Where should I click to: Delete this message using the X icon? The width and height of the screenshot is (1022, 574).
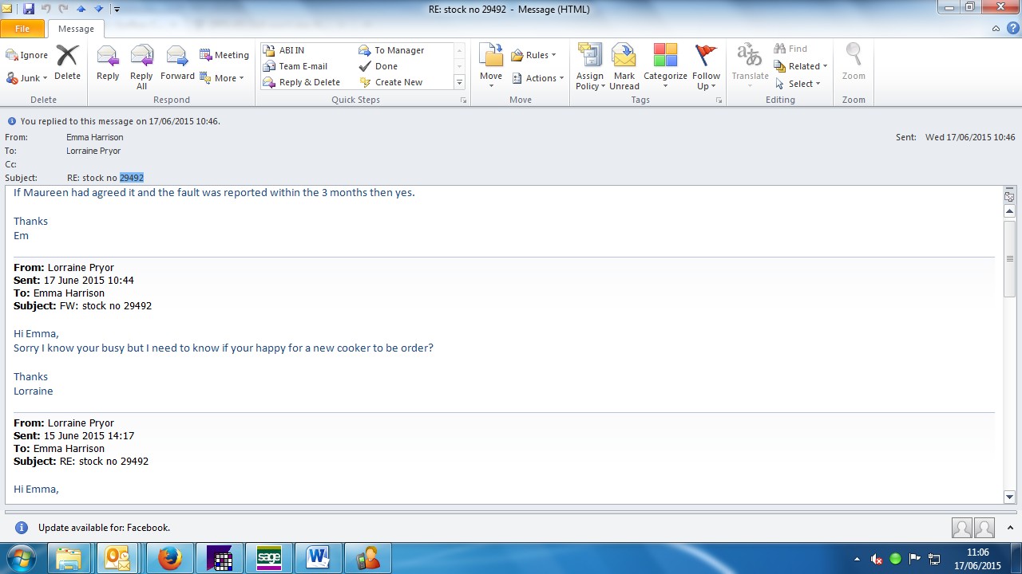click(x=67, y=64)
